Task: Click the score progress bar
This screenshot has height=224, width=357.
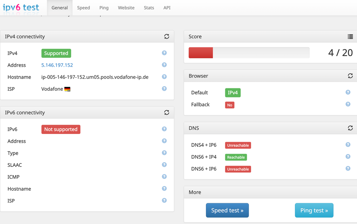Action: point(249,53)
